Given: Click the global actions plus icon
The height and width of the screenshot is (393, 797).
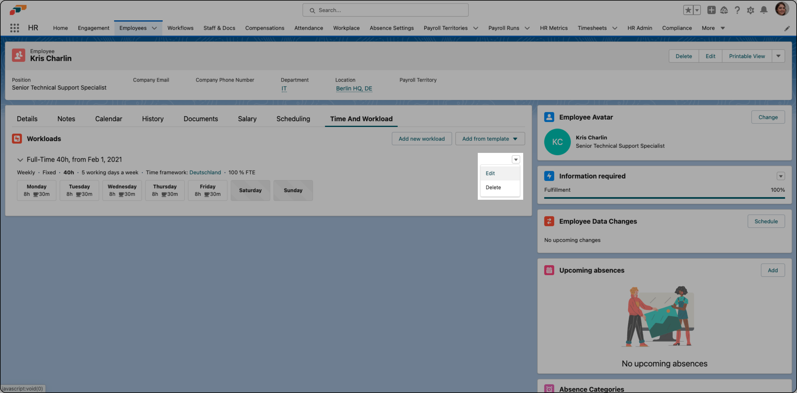Looking at the screenshot, I should click(711, 10).
